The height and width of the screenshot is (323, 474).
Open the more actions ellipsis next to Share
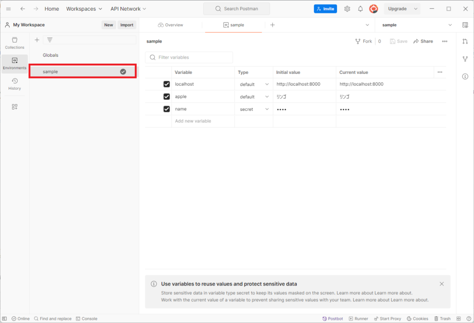pos(444,41)
